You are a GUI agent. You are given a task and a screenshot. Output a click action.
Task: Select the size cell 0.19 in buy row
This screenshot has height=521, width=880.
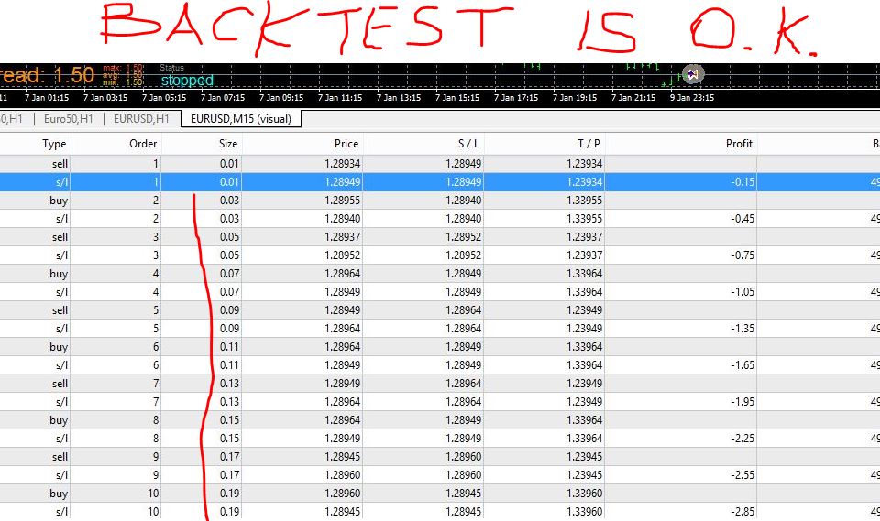(229, 494)
